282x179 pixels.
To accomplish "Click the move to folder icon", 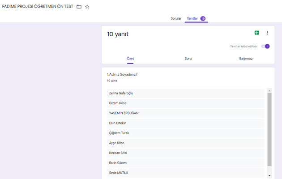I will [x=79, y=7].
